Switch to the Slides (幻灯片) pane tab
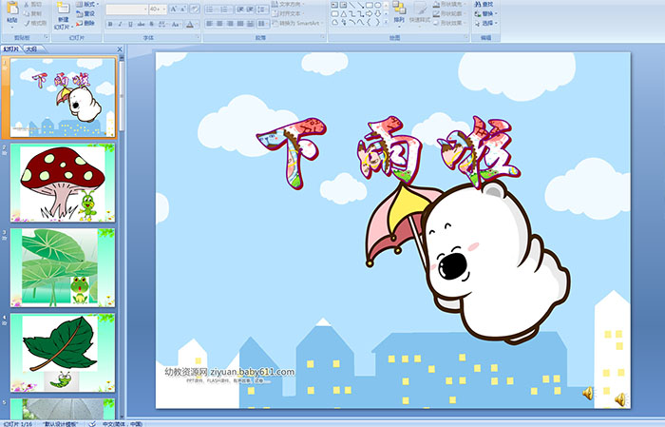This screenshot has width=665, height=427. coord(11,49)
